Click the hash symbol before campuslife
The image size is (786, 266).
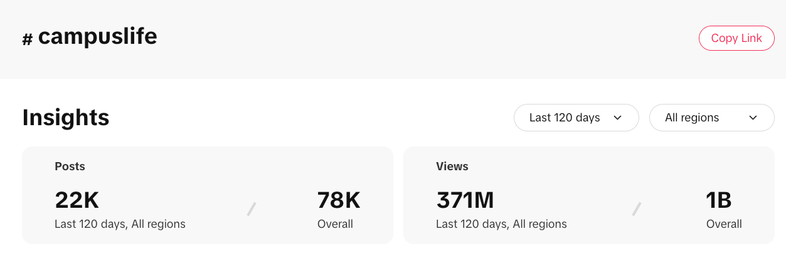point(27,39)
